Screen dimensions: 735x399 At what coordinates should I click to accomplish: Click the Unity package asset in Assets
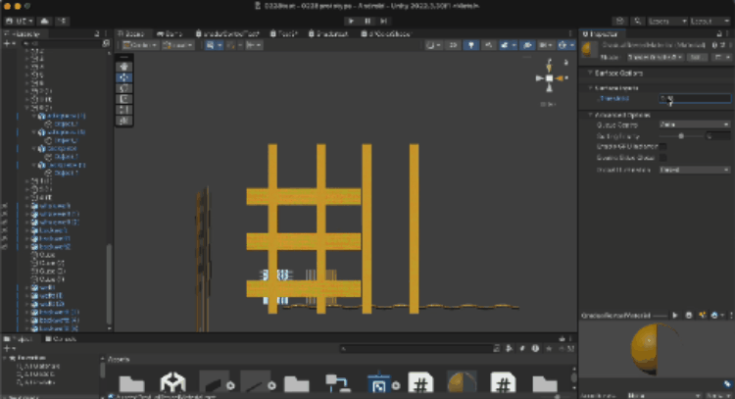[x=172, y=382]
